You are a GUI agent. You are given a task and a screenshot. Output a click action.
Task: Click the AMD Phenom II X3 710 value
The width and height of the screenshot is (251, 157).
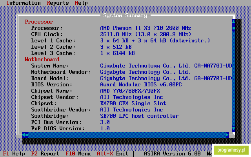coord(146,28)
